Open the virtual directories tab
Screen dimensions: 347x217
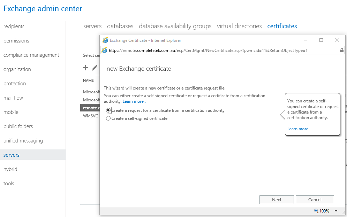point(239,26)
